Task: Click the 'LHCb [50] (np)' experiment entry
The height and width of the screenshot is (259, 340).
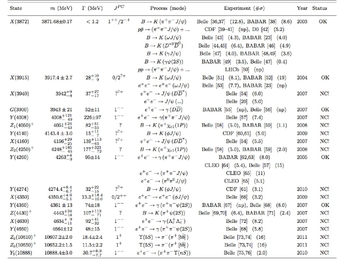Action: (244, 69)
